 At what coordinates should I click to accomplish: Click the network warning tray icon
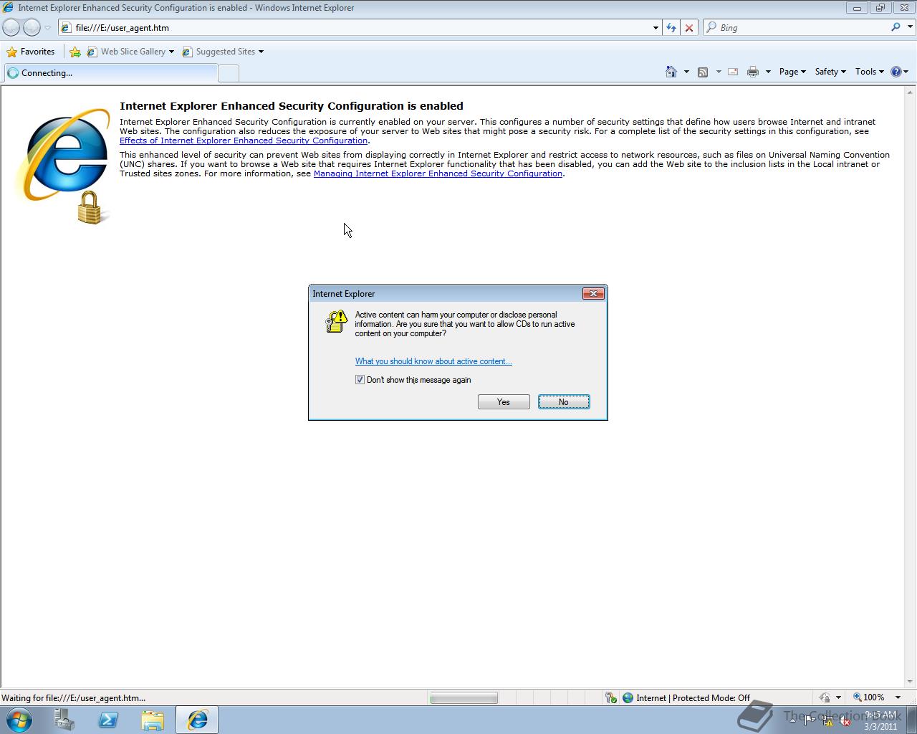827,721
